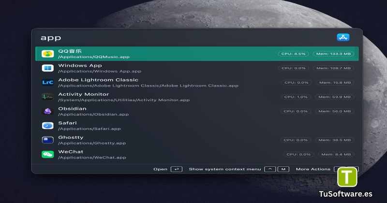Click the "Open" action label
This screenshot has height=203, width=387.
tap(161, 169)
